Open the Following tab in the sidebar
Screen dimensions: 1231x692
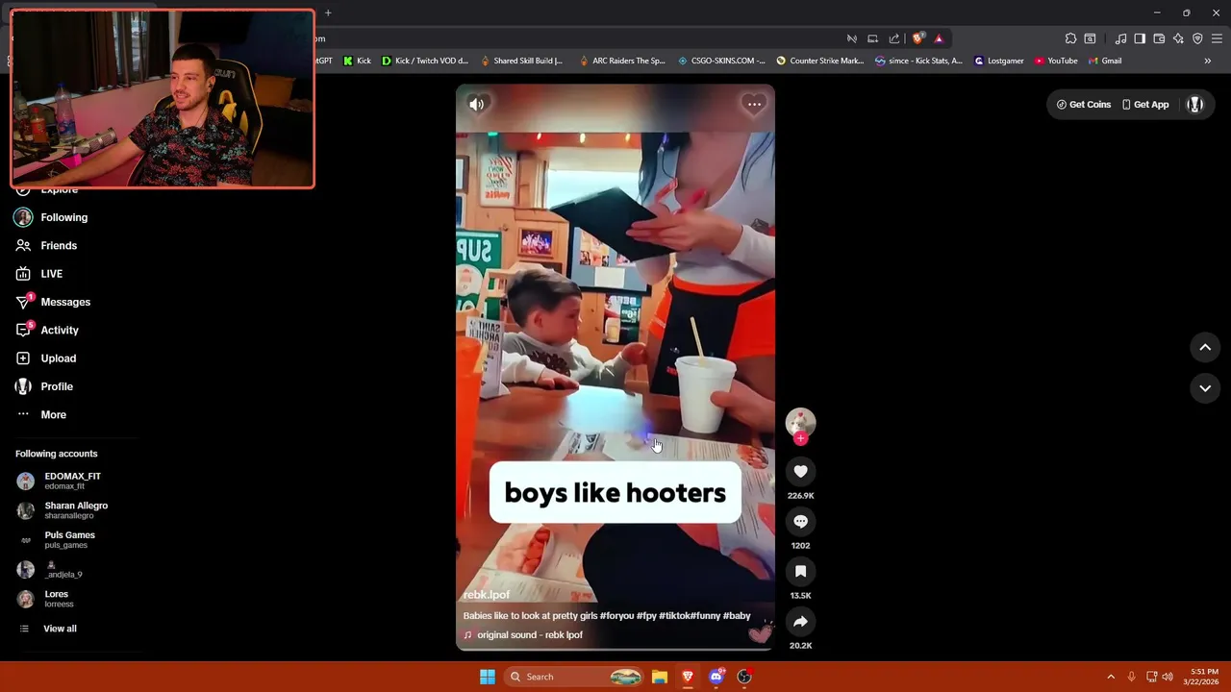click(x=51, y=217)
